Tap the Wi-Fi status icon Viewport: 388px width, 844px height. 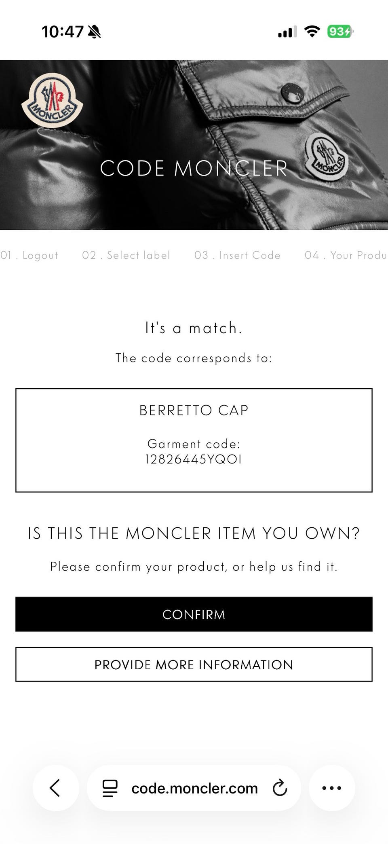pos(312,31)
